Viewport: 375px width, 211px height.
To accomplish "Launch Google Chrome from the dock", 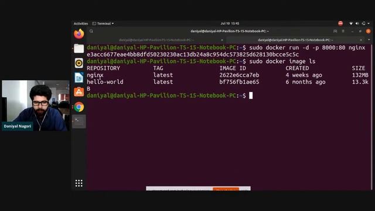I will tap(79, 107).
